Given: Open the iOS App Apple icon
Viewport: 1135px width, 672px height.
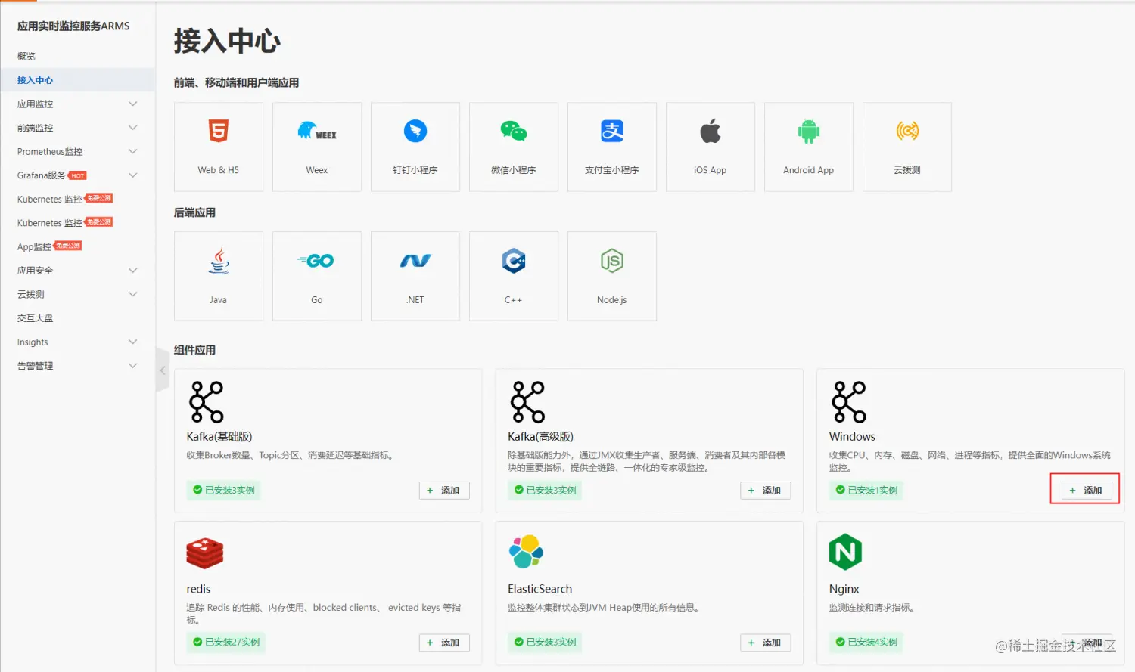Looking at the screenshot, I should (x=711, y=132).
